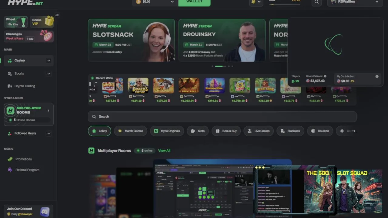Click the Room Balance $2,407.43 value

point(317,81)
